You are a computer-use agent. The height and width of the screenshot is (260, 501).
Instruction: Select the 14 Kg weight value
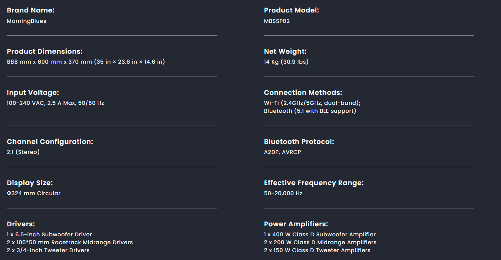(x=286, y=62)
